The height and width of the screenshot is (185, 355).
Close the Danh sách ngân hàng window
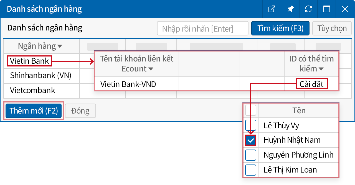(345, 9)
